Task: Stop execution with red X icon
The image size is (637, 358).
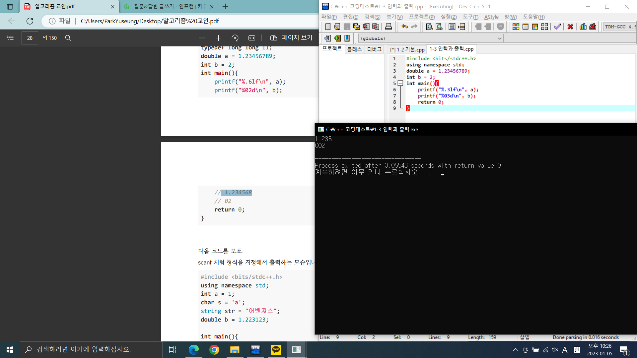Action: [570, 27]
